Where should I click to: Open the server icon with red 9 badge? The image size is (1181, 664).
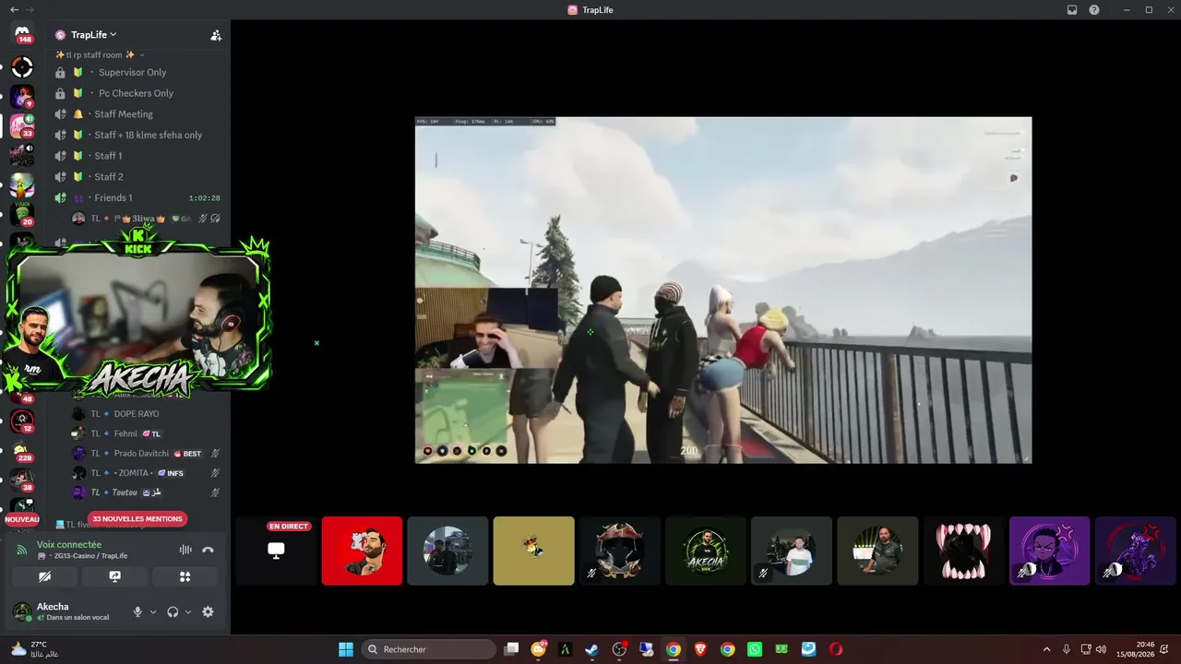coord(22,96)
